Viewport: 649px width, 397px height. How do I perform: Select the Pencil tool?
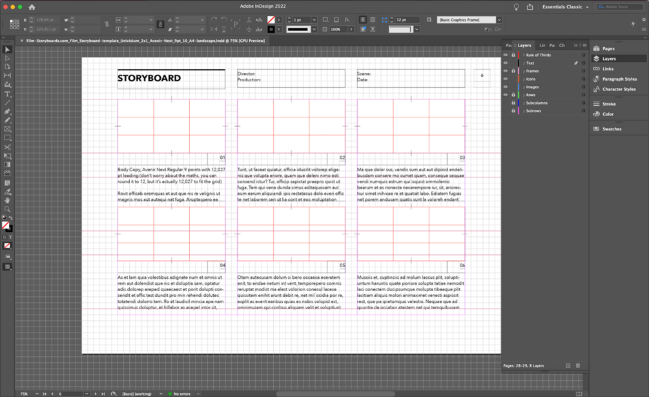coord(7,120)
